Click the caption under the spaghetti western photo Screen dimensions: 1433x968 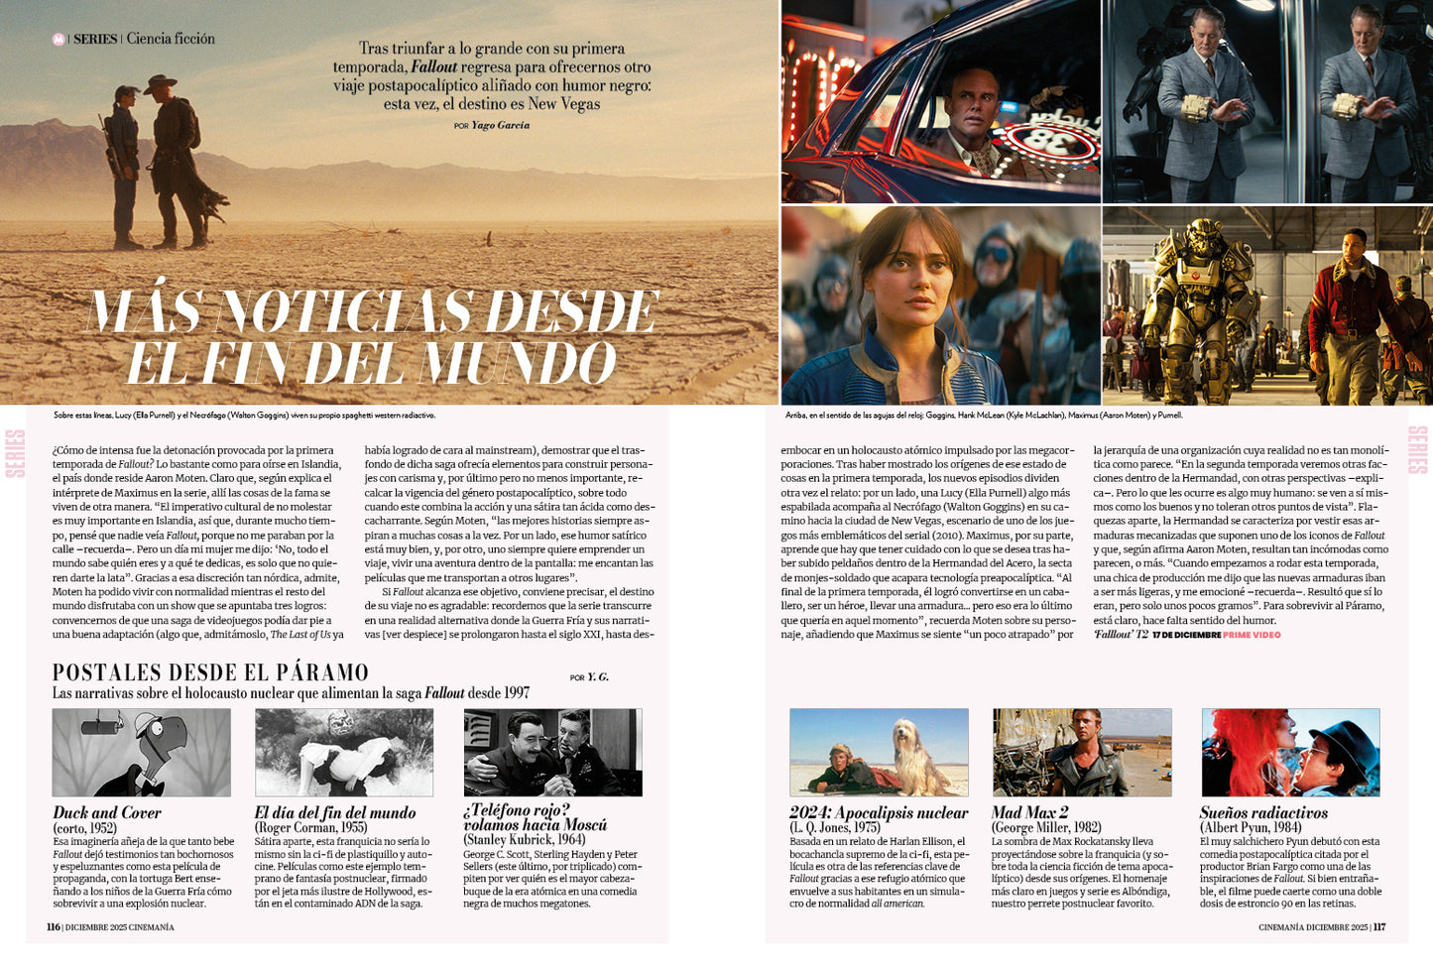246,416
